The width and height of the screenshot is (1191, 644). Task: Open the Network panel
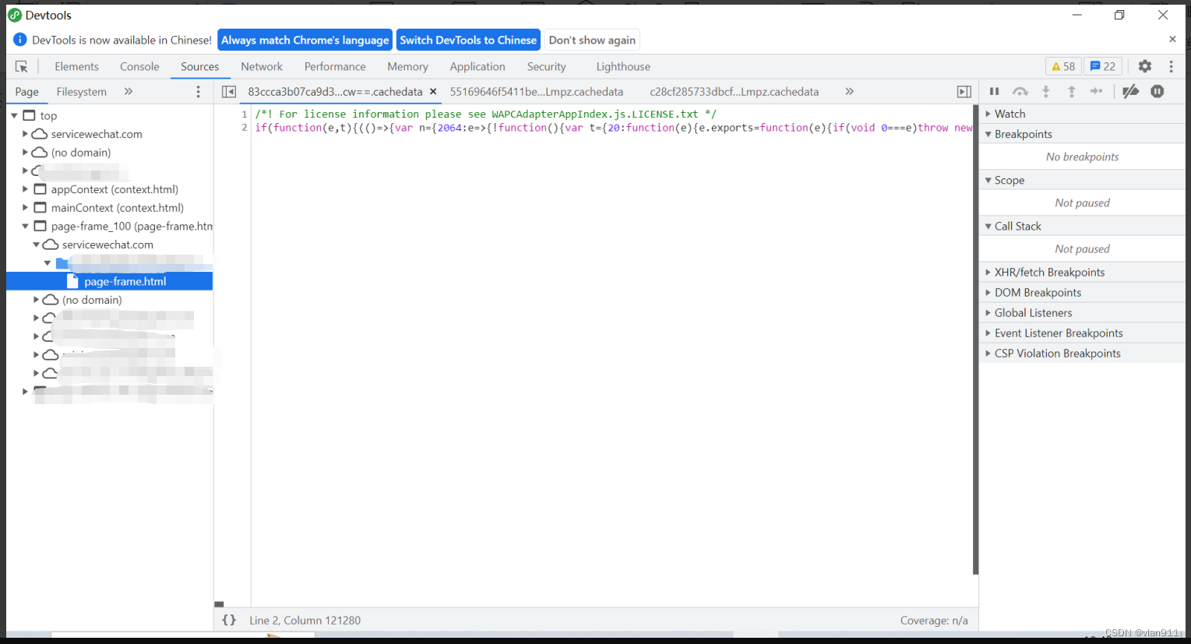coord(262,67)
